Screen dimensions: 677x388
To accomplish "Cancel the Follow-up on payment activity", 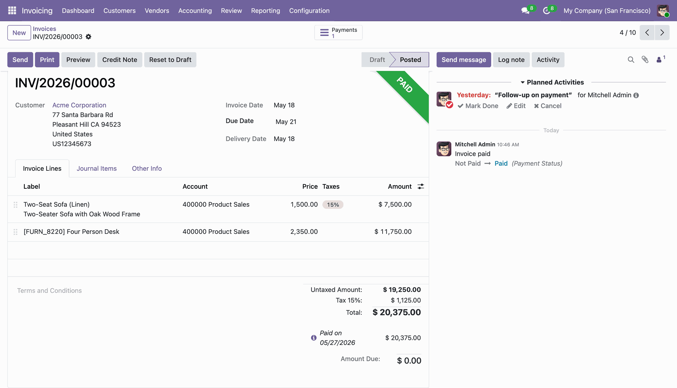I will (547, 106).
